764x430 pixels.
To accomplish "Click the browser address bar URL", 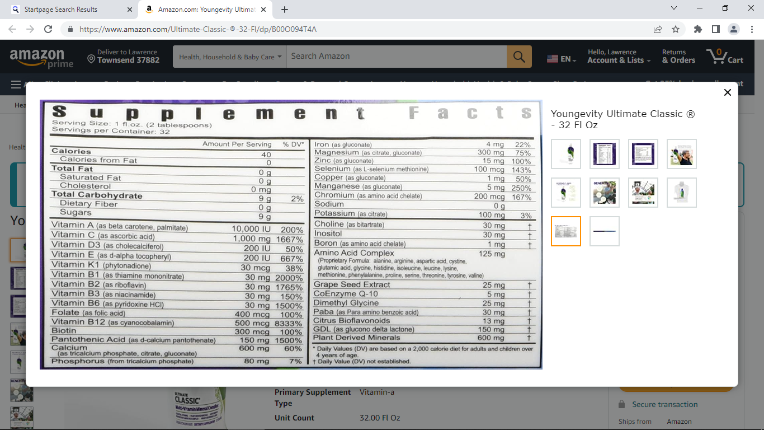I will pyautogui.click(x=198, y=29).
